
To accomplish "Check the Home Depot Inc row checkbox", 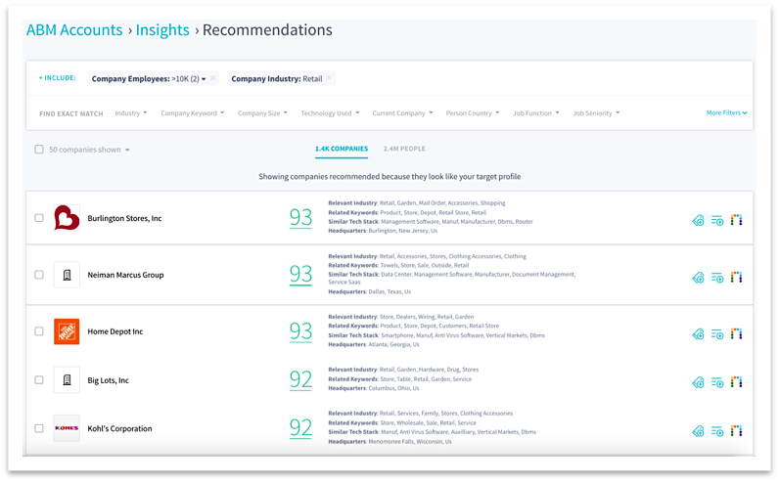I will coord(39,331).
